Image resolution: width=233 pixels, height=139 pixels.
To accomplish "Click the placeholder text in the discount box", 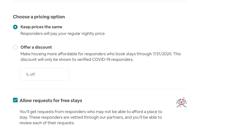I will coord(30,75).
